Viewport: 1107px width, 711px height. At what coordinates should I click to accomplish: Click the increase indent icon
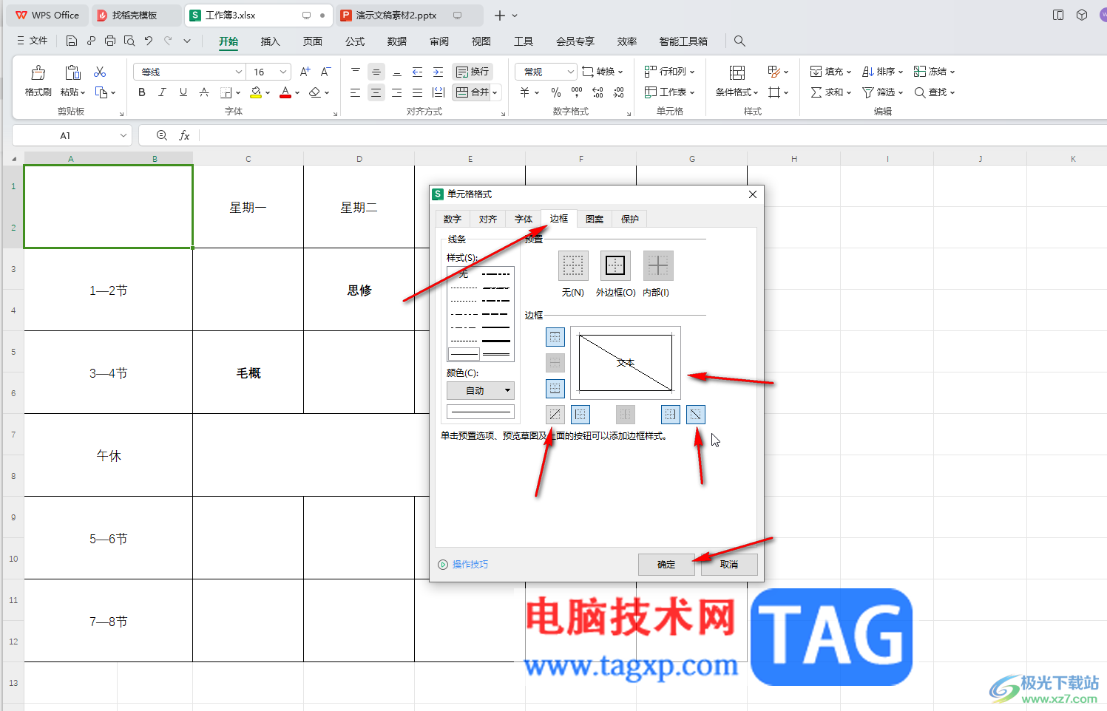[x=439, y=72]
